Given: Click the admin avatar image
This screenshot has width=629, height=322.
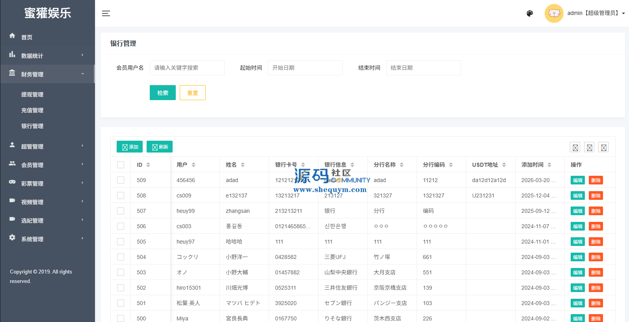Looking at the screenshot, I should tap(554, 13).
